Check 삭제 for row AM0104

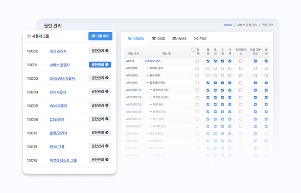(230, 76)
